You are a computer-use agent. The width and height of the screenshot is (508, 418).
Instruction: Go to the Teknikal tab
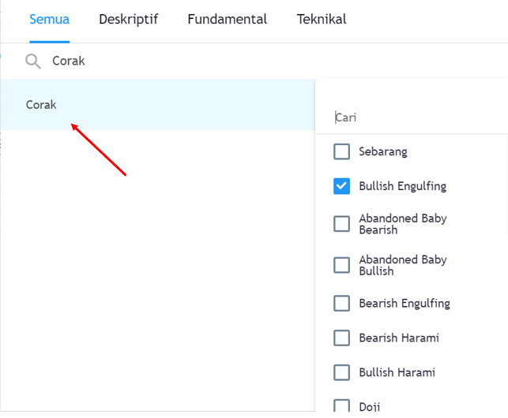[321, 20]
